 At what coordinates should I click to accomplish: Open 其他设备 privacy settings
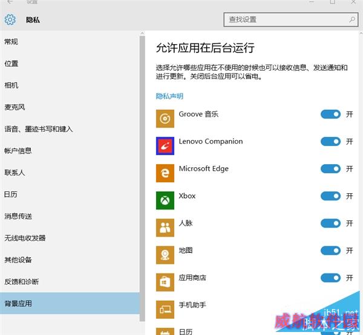click(x=70, y=260)
